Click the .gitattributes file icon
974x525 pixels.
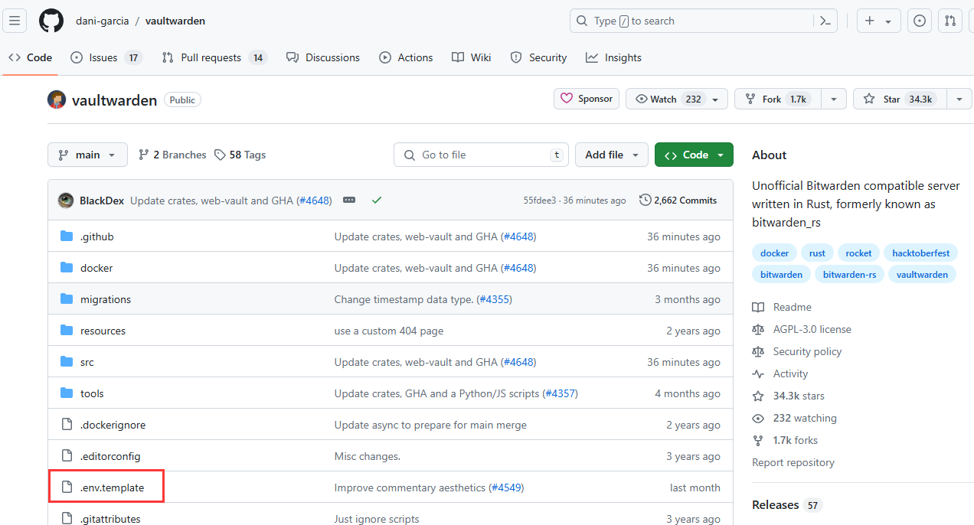67,518
